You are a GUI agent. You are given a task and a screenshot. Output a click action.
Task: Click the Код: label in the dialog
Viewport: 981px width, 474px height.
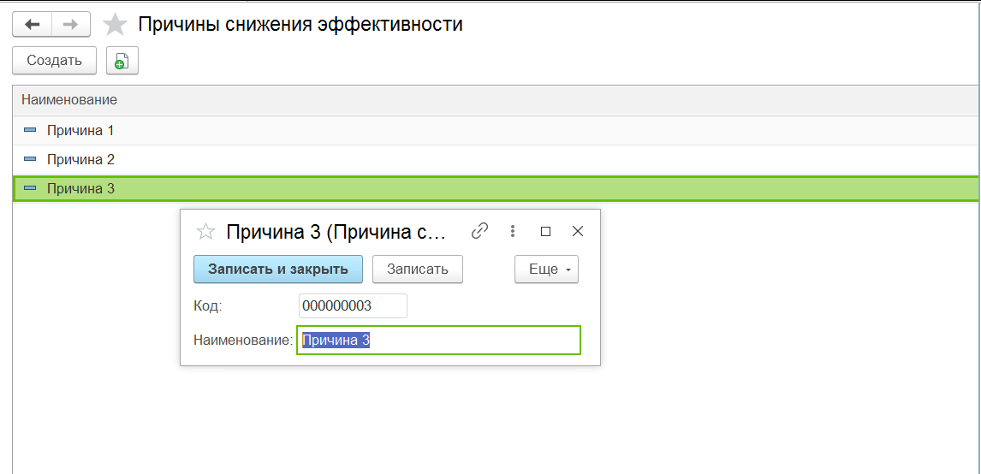pos(208,306)
